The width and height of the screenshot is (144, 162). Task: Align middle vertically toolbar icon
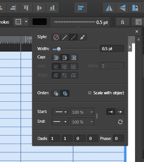[39, 8]
